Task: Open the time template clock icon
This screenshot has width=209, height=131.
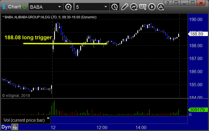Action: (x=115, y=7)
